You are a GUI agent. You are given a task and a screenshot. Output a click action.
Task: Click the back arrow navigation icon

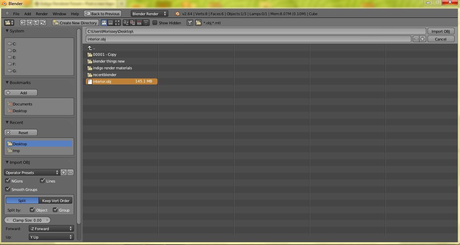23,23
